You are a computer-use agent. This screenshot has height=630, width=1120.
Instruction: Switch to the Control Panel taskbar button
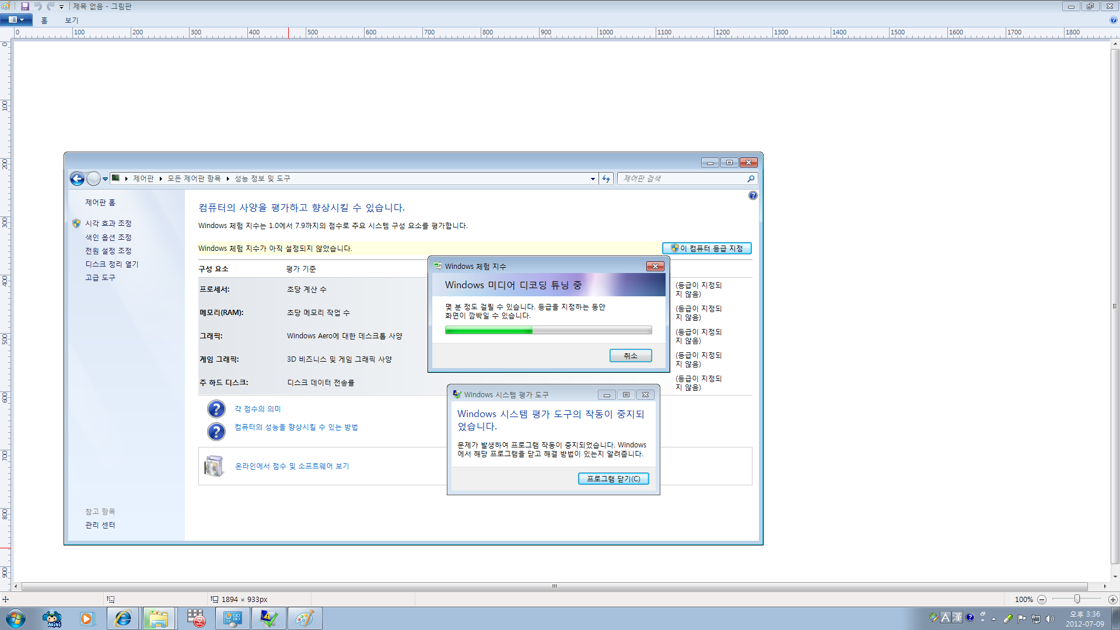(233, 618)
